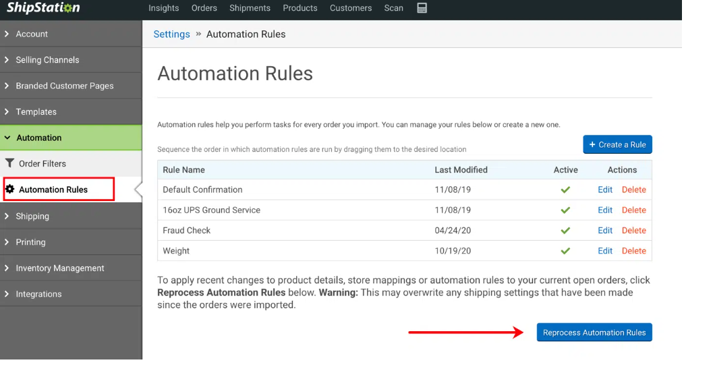Click the green checkmark for 16oz UPS Ground Service
The height and width of the screenshot is (375, 713).
[x=565, y=210]
